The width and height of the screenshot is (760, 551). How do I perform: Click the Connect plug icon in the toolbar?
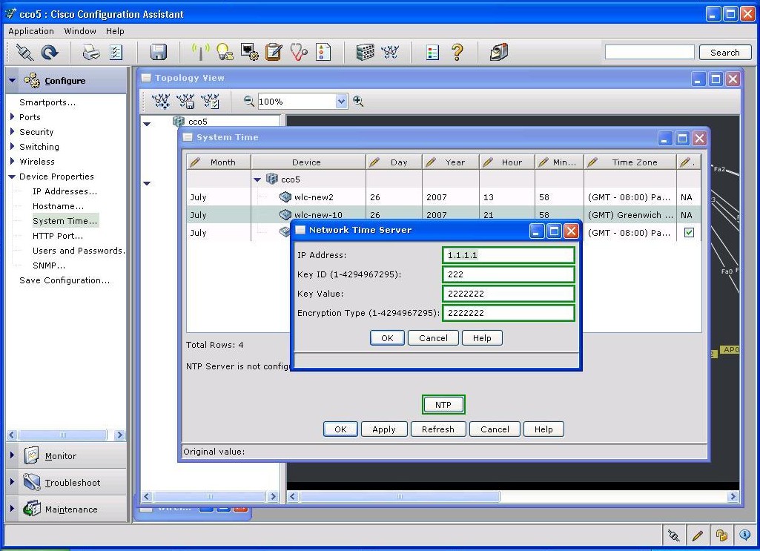click(x=24, y=52)
